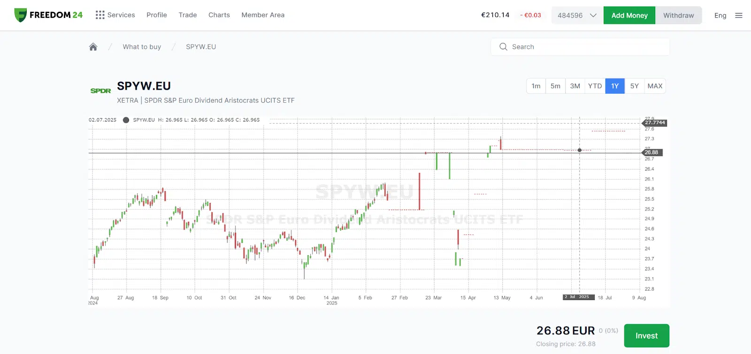Open the Trade menu

click(x=188, y=15)
